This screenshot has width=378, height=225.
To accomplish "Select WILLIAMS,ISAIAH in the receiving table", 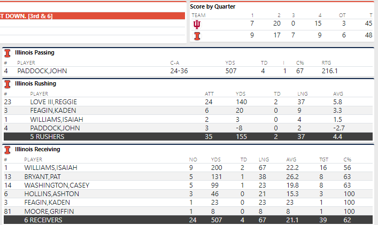I will tap(51, 167).
